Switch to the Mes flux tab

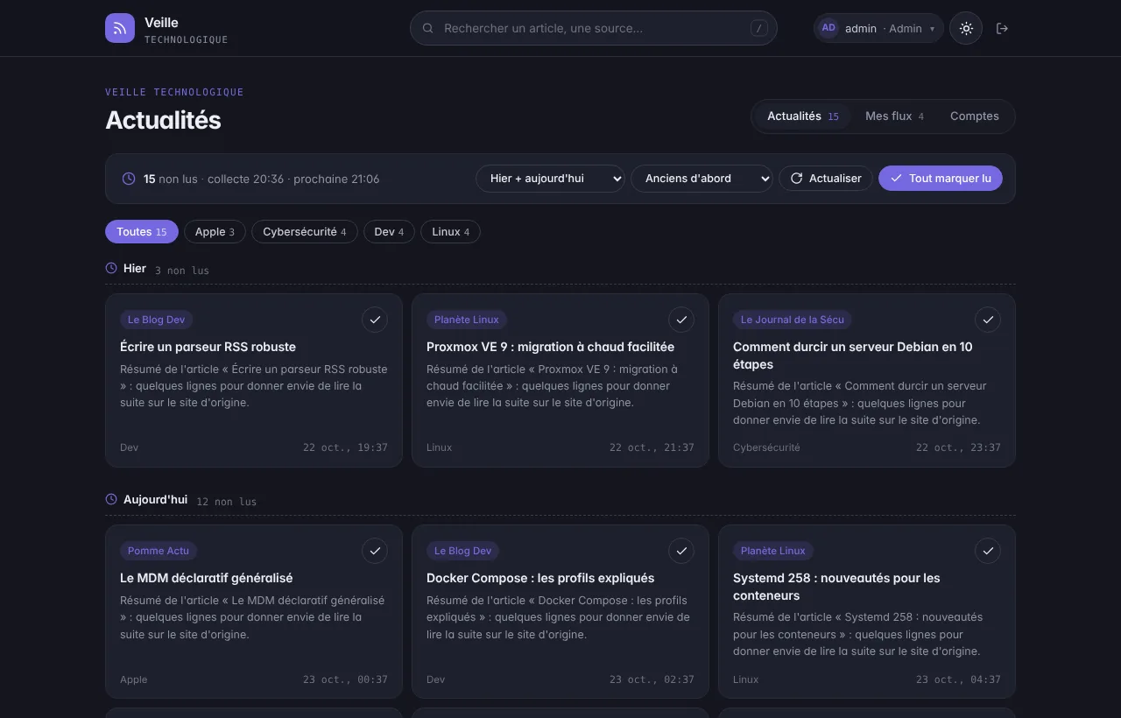click(x=894, y=116)
